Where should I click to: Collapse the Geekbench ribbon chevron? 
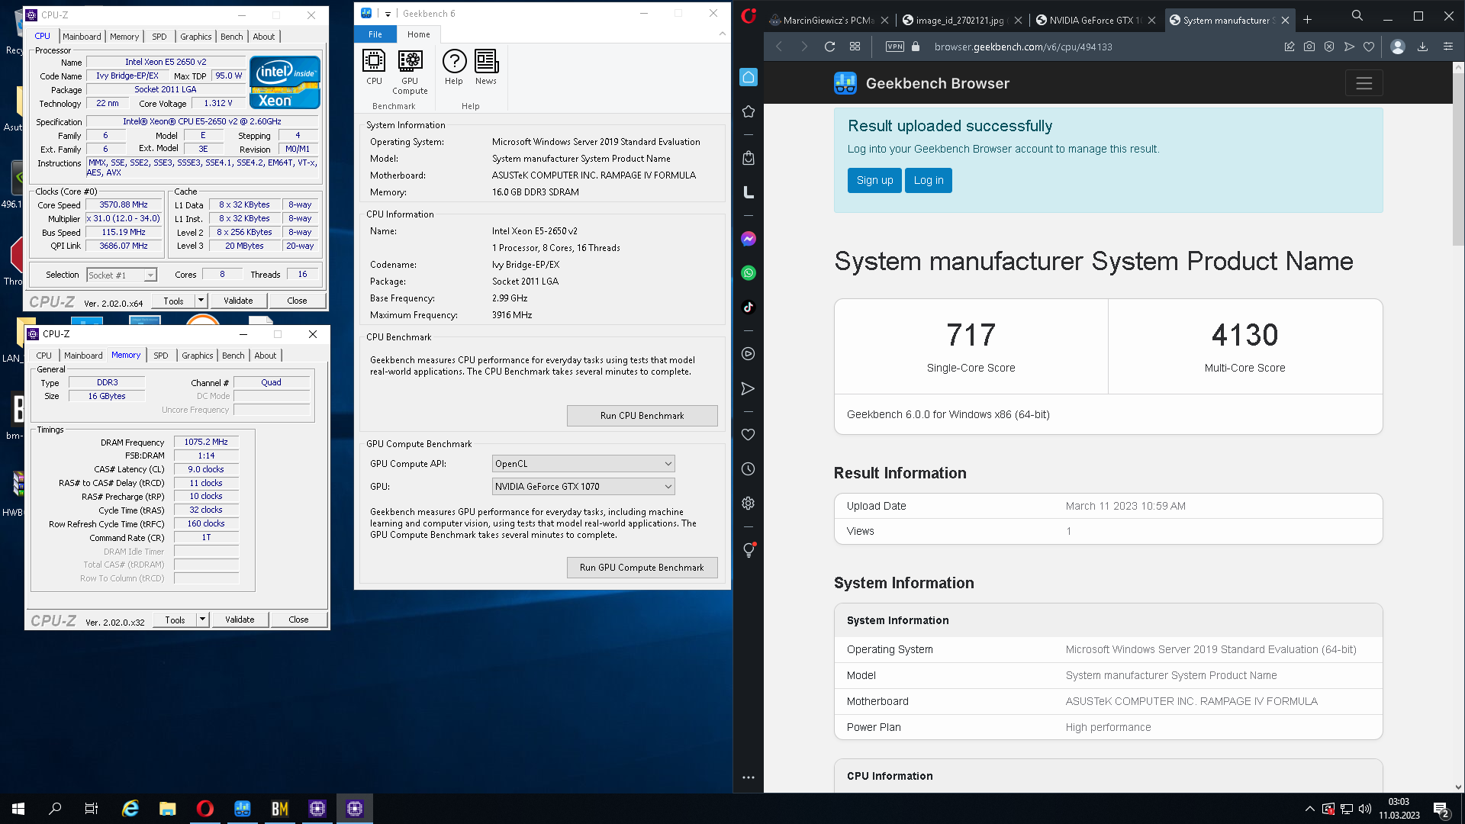point(722,34)
